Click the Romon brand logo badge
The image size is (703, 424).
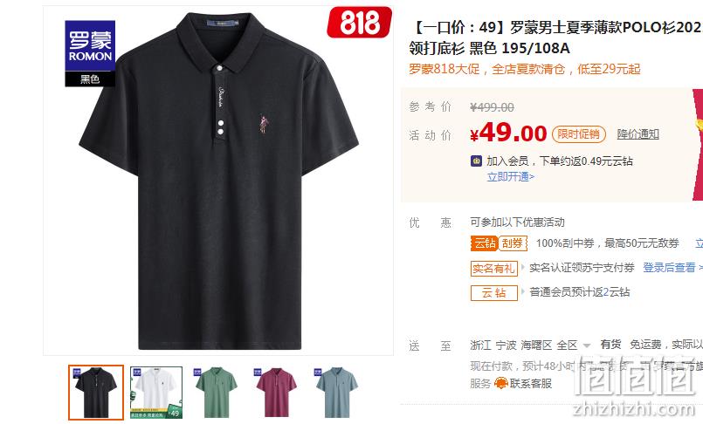click(x=90, y=53)
